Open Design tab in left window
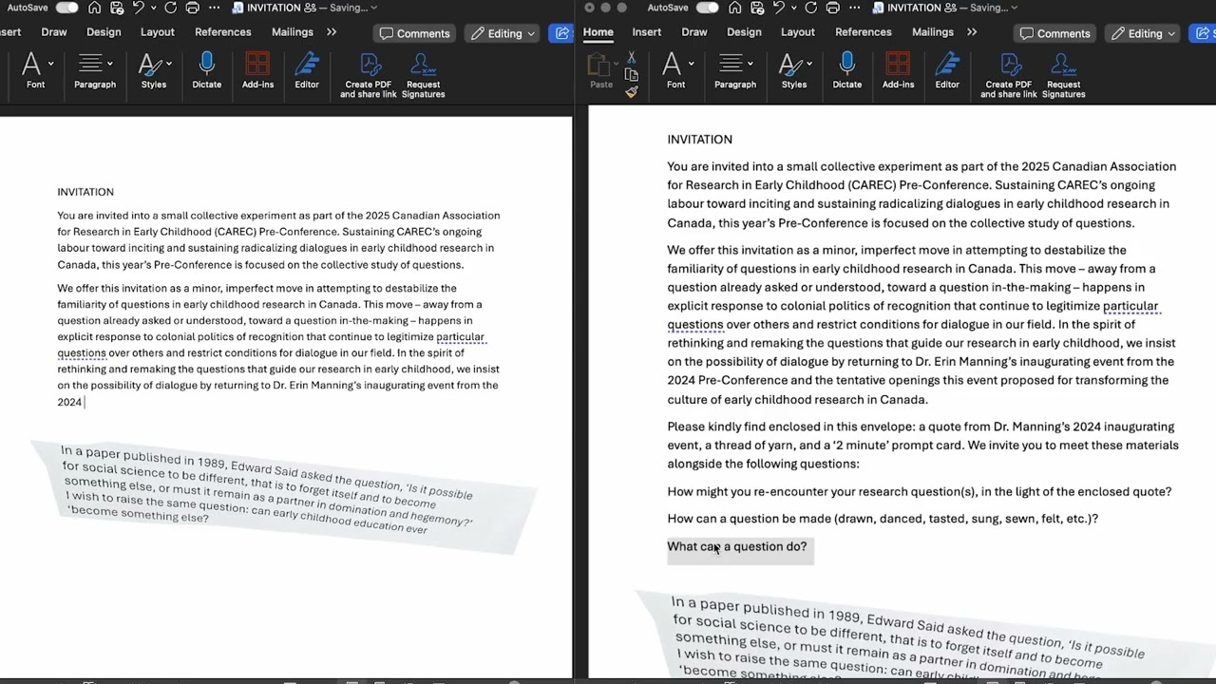This screenshot has height=684, width=1216. point(104,32)
